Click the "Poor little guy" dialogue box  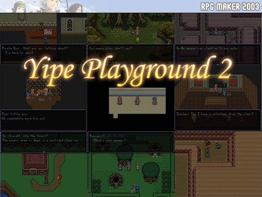43,119
